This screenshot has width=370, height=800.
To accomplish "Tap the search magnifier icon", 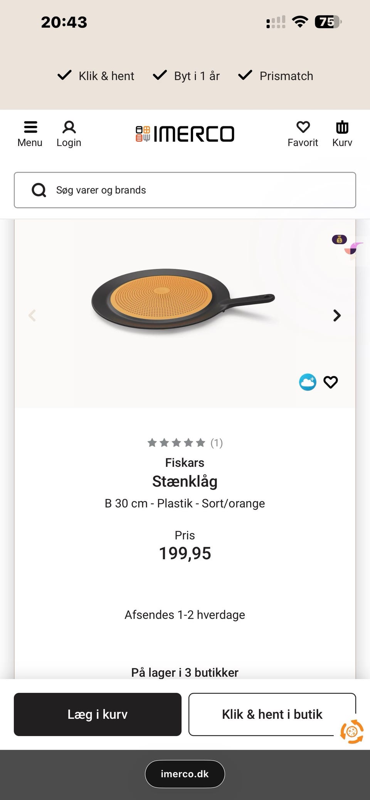I will [39, 190].
